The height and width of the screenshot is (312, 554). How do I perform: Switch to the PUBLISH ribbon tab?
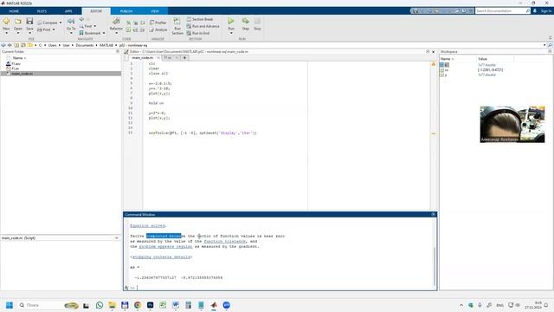126,11
